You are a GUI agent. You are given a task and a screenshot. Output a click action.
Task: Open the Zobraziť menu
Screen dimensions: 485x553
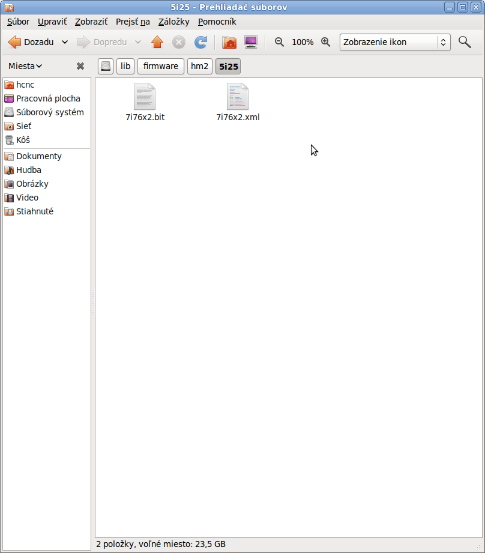click(x=91, y=22)
